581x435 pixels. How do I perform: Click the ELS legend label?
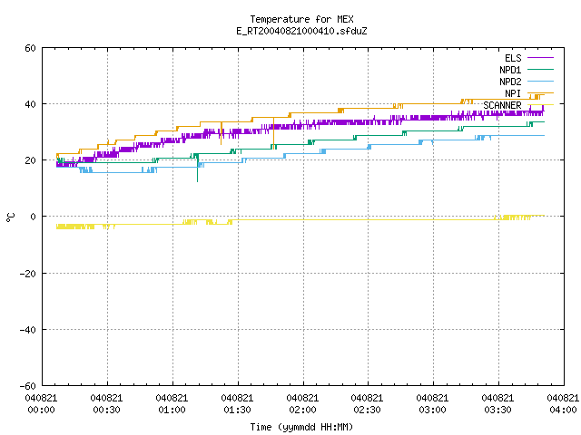click(x=513, y=58)
